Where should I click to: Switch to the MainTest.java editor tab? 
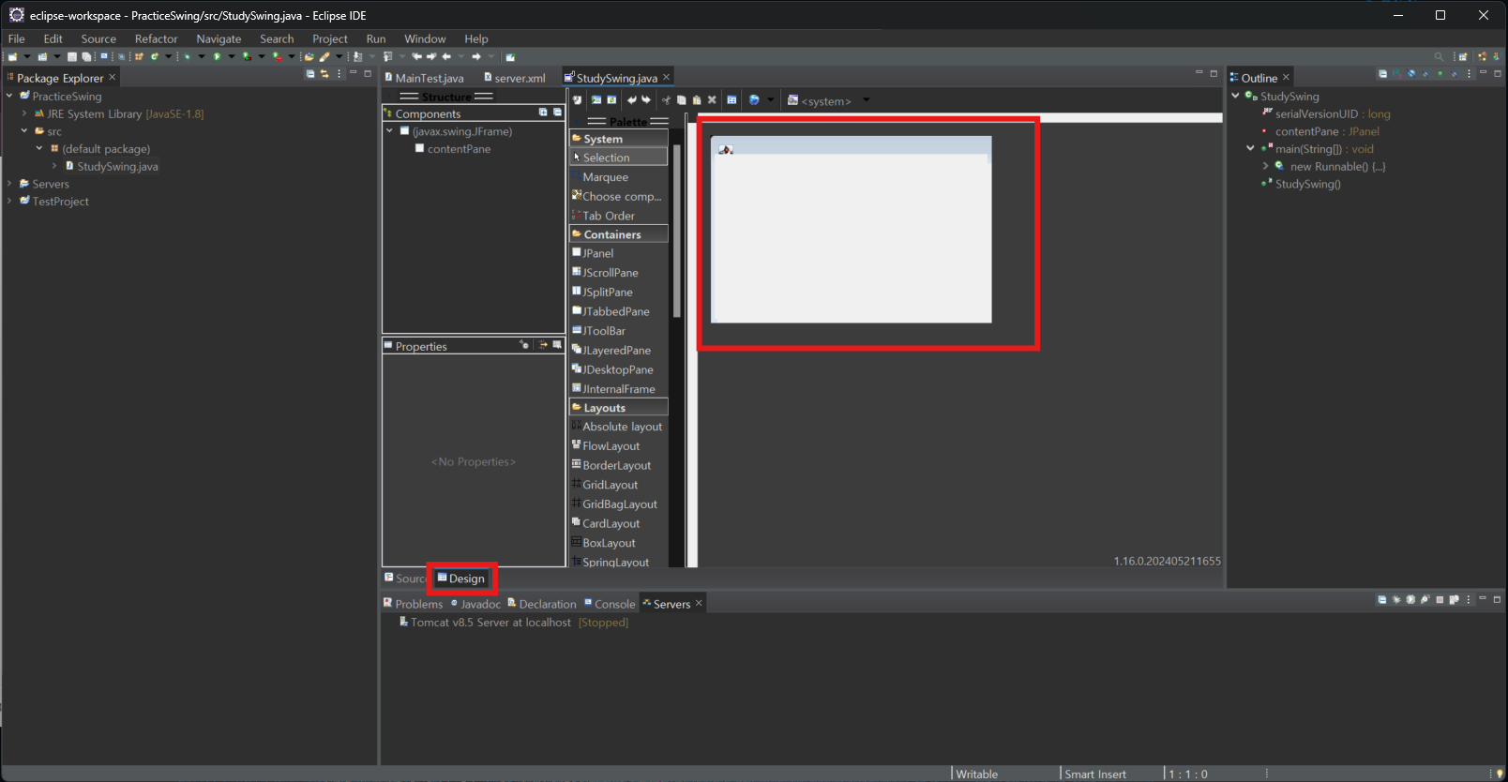click(424, 78)
